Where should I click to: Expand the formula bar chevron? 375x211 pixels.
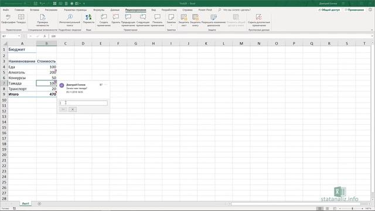pyautogui.click(x=373, y=36)
